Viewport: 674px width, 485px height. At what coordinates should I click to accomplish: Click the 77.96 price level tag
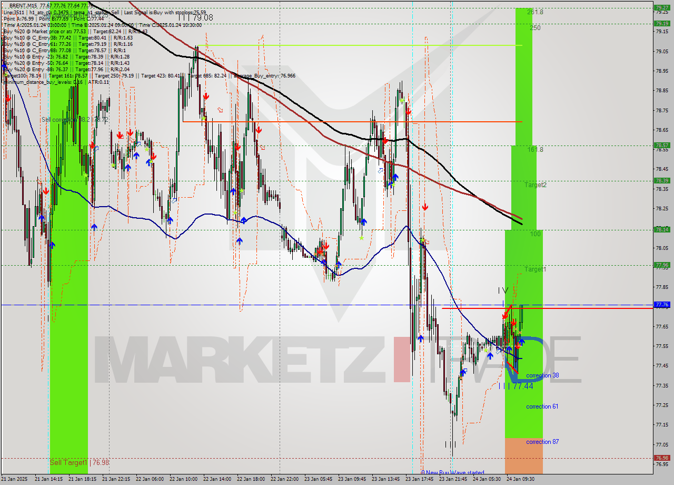(x=662, y=265)
